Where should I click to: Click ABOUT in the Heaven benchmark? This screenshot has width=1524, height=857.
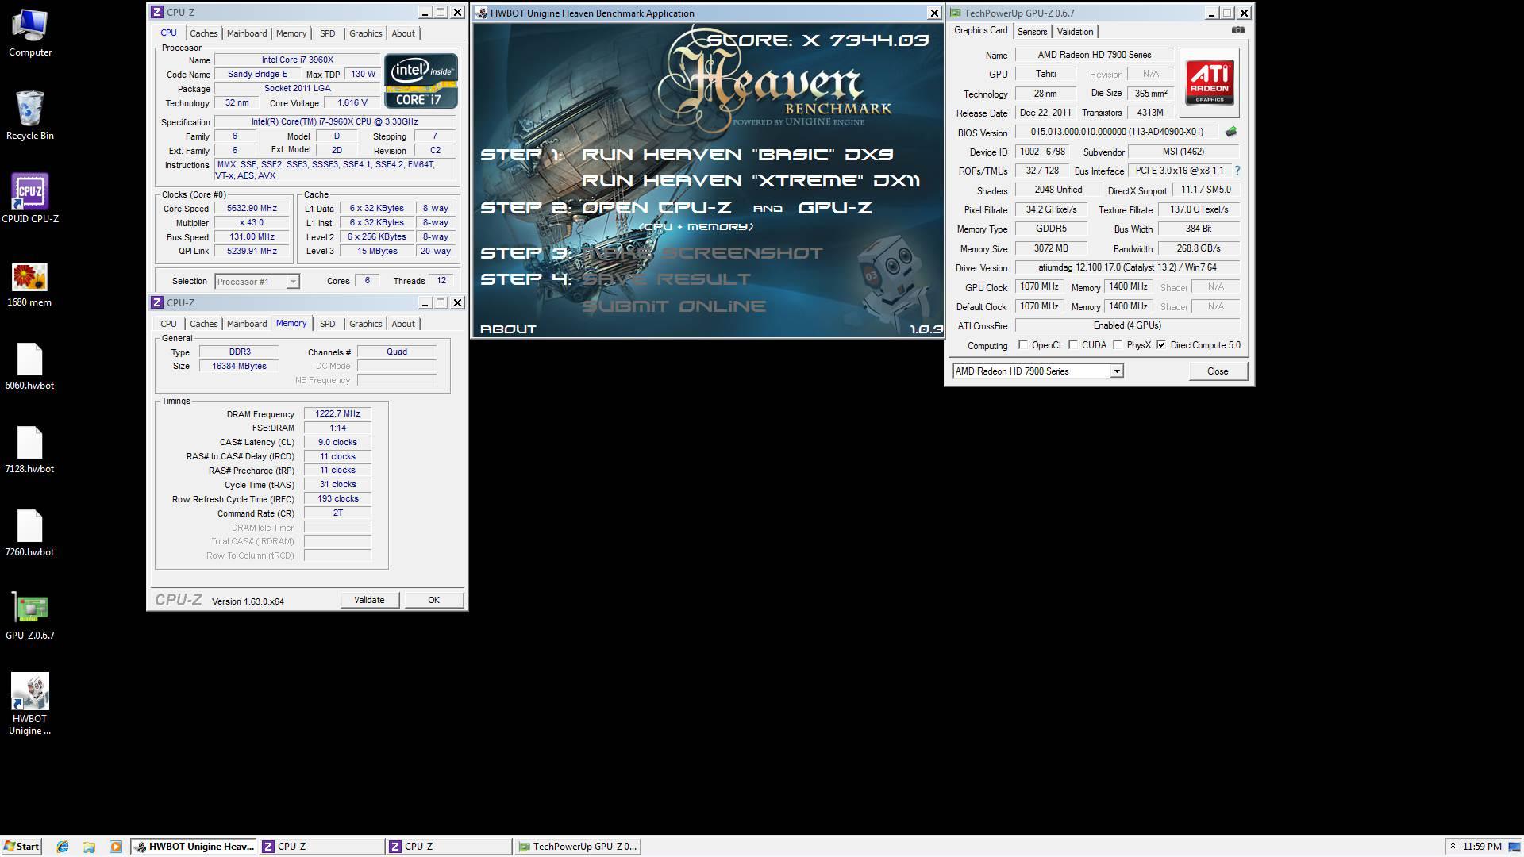click(x=508, y=329)
